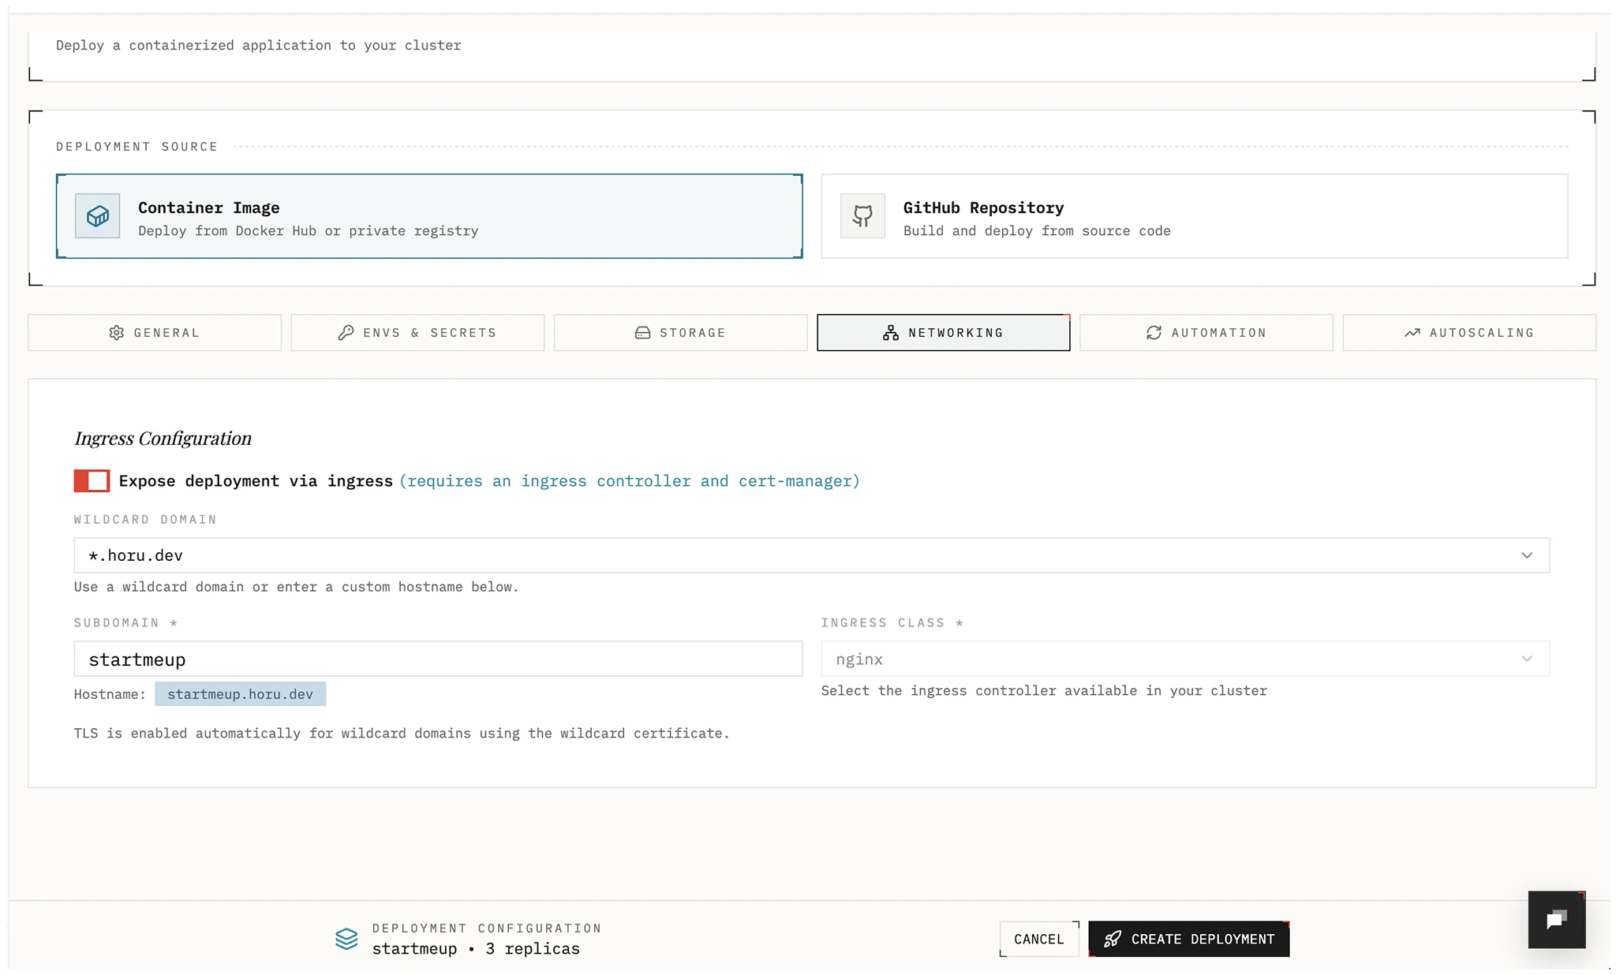The image size is (1616, 975).
Task: Click the layers icon beside Deployment Configuration
Action: click(x=346, y=939)
